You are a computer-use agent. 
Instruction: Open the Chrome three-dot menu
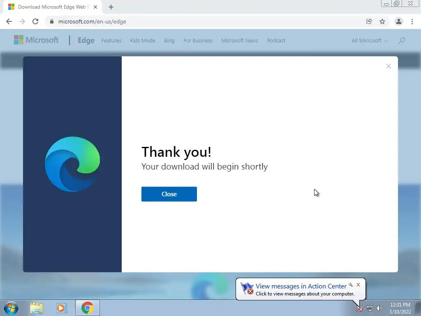(x=412, y=21)
